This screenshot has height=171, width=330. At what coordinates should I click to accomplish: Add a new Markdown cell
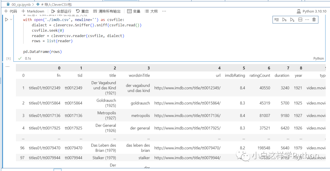(33, 11)
